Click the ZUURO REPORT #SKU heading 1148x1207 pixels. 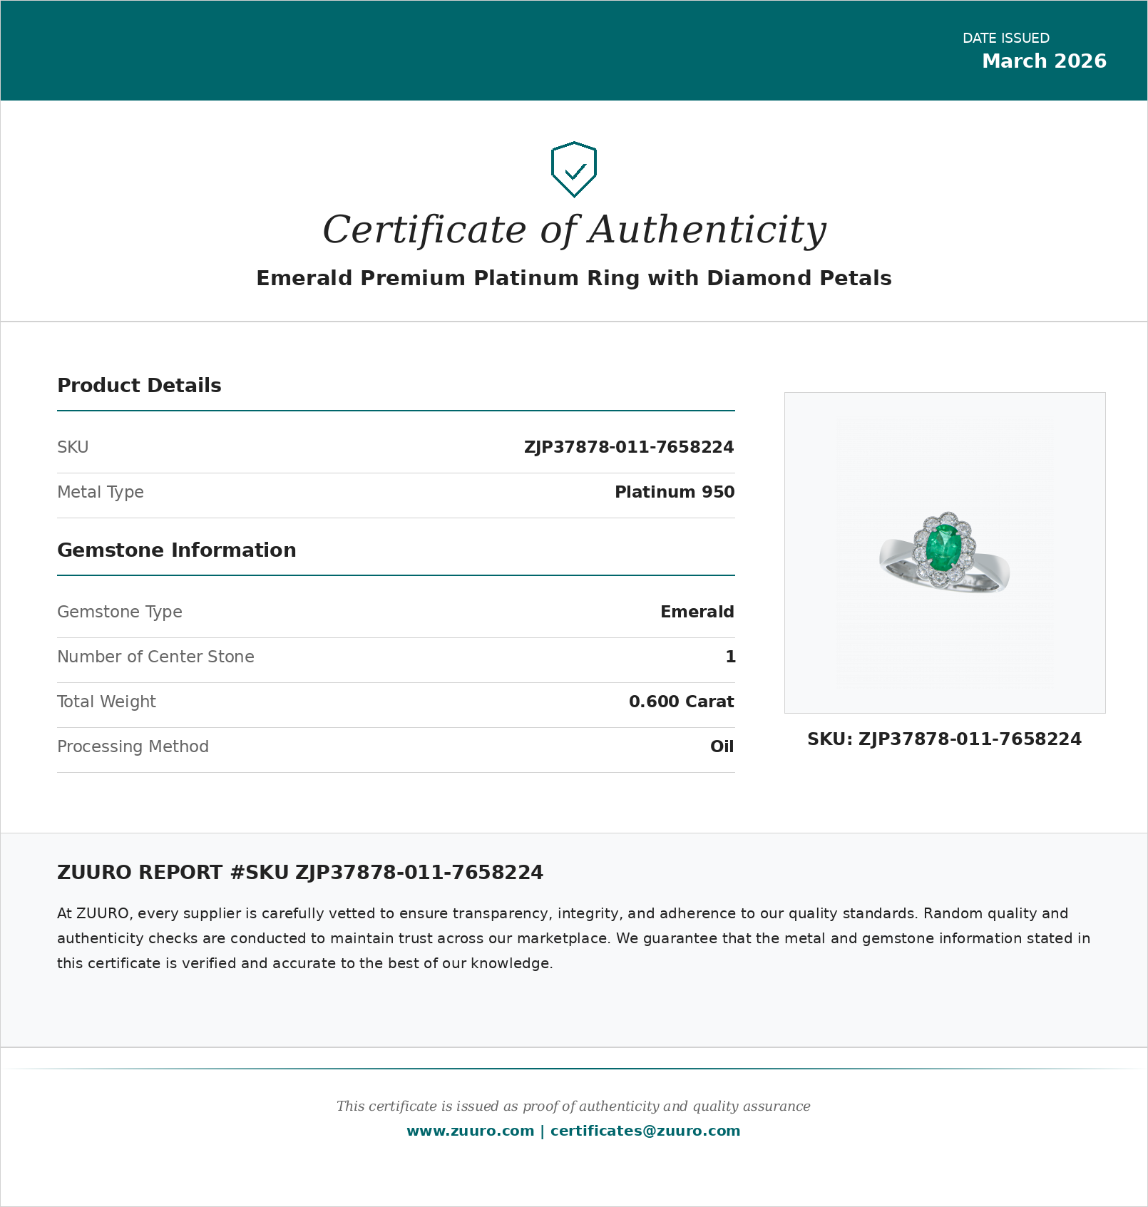[299, 872]
